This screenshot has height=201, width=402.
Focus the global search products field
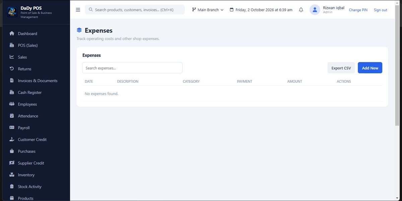click(x=135, y=10)
